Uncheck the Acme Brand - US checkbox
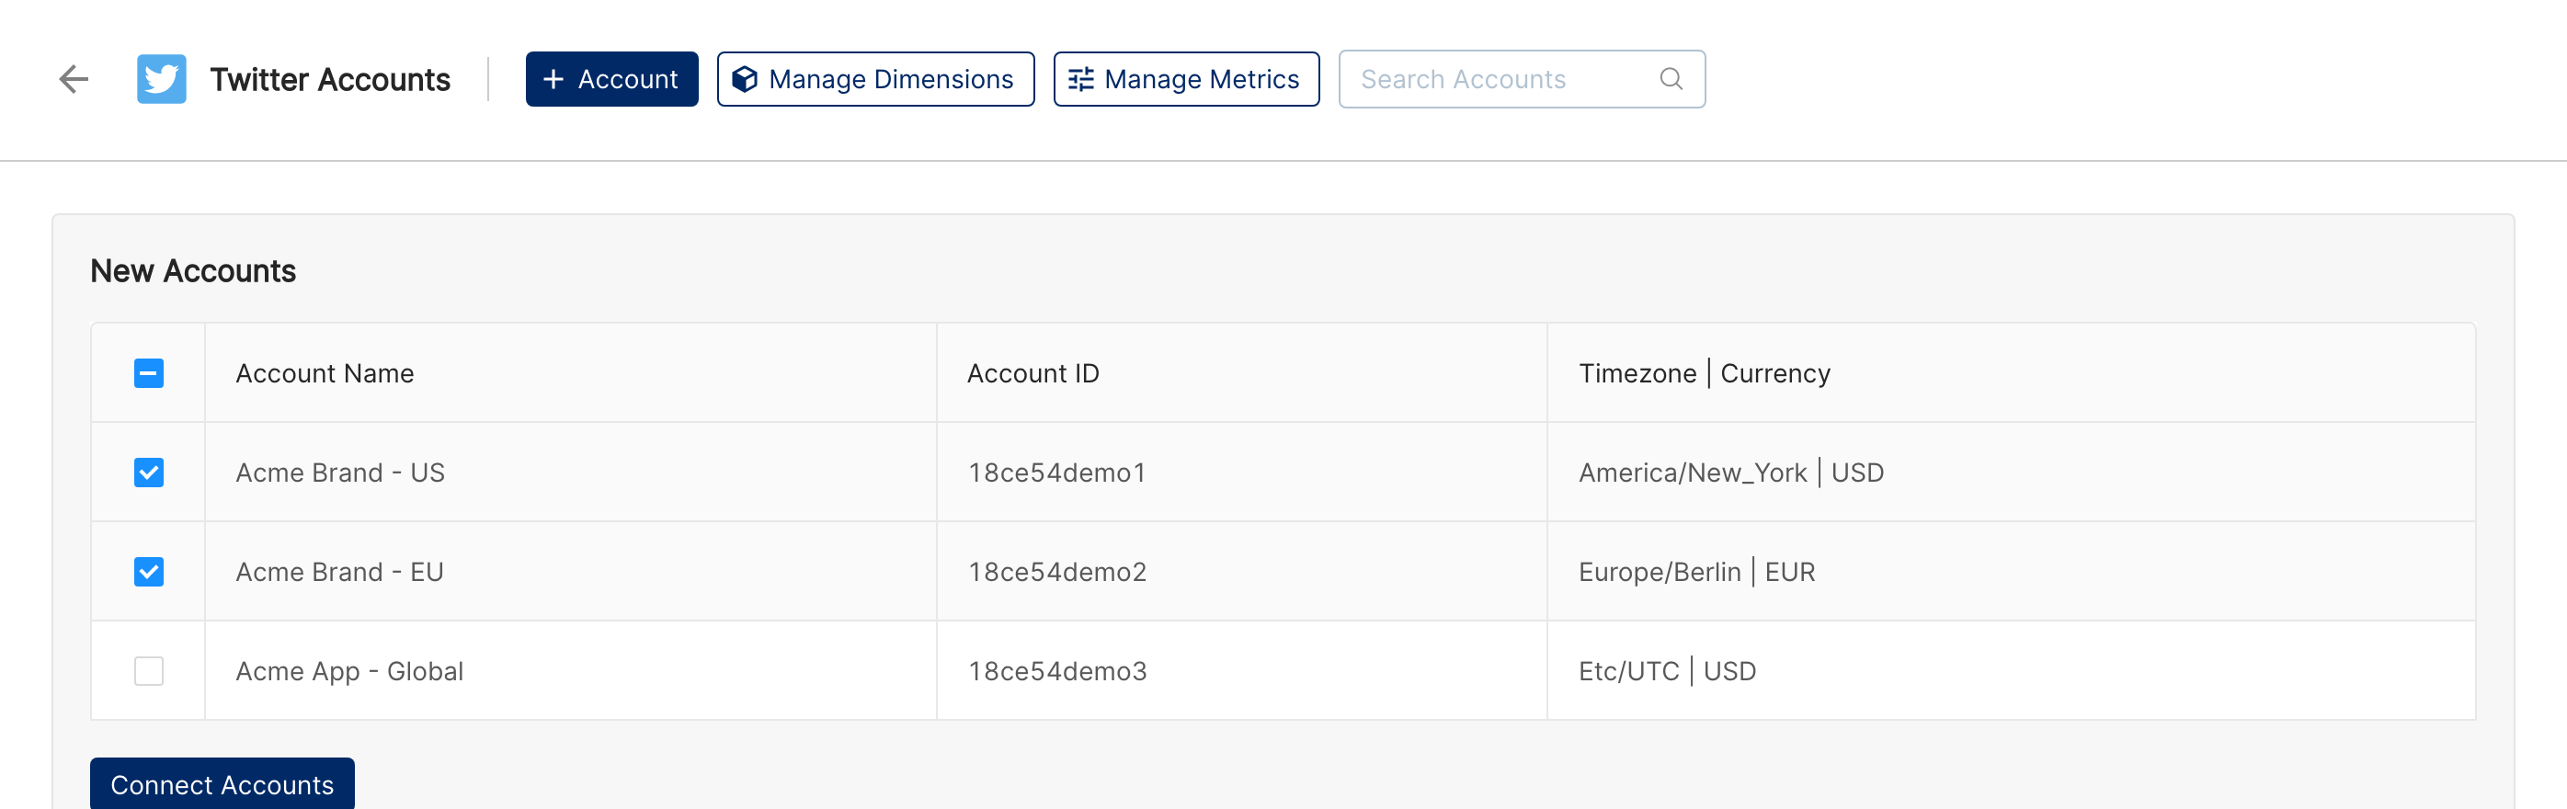Image resolution: width=2567 pixels, height=809 pixels. click(x=148, y=473)
